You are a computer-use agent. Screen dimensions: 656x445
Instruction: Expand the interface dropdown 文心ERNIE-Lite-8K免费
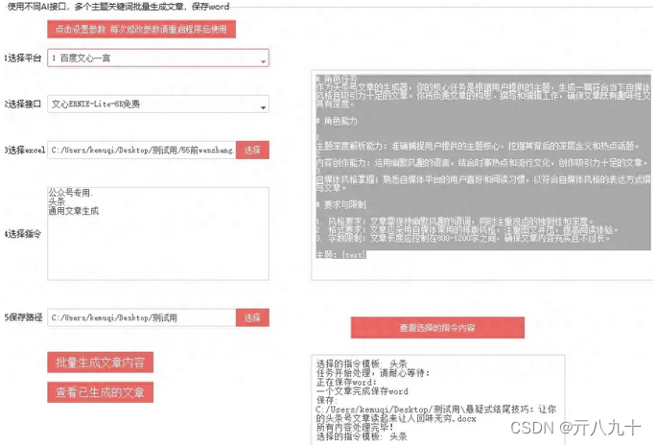[158, 105]
